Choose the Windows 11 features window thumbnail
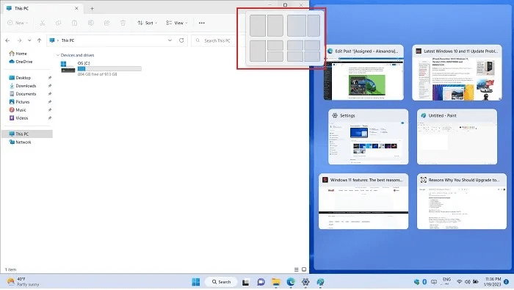The width and height of the screenshot is (514, 290). tap(363, 201)
